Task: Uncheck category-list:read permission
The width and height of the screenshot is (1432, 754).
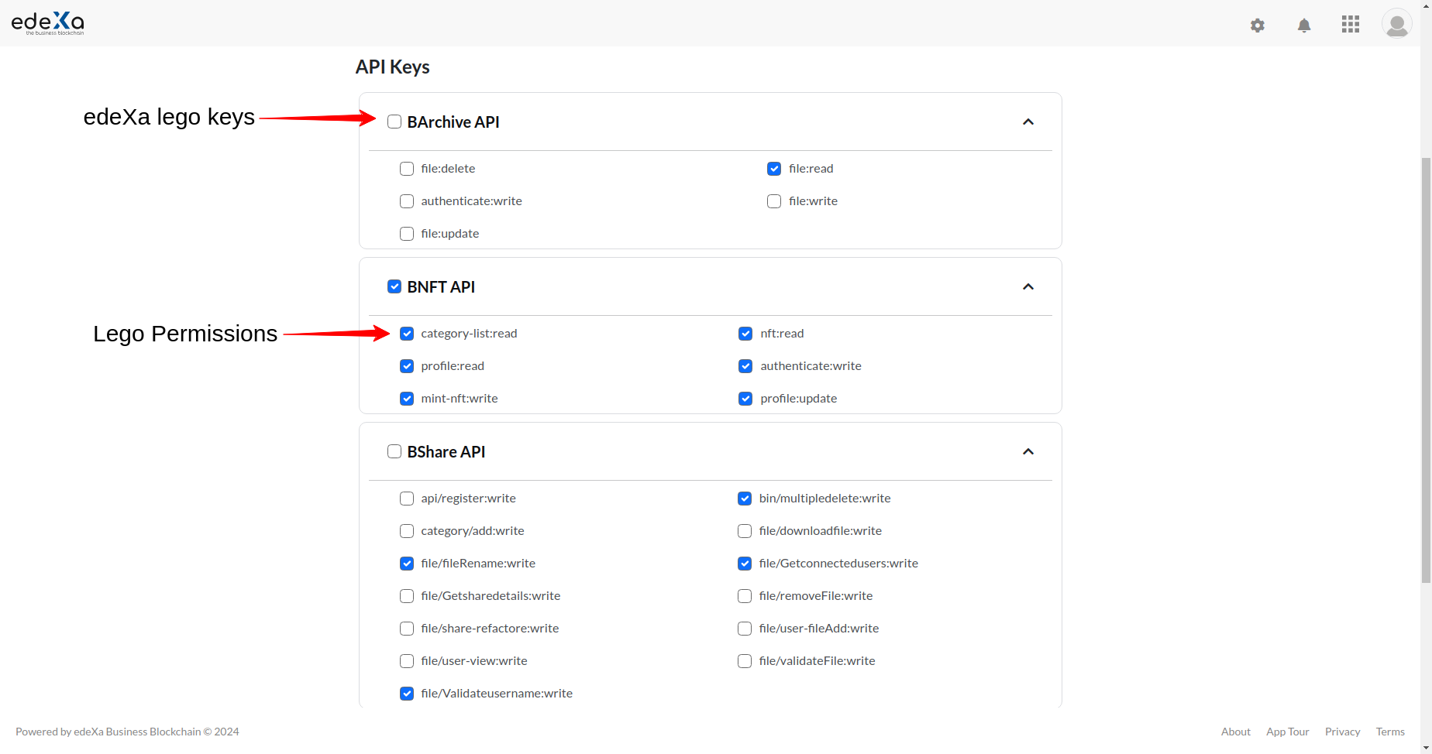Action: [x=407, y=334]
